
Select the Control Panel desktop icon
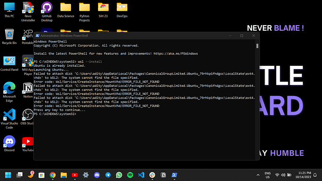[9, 63]
